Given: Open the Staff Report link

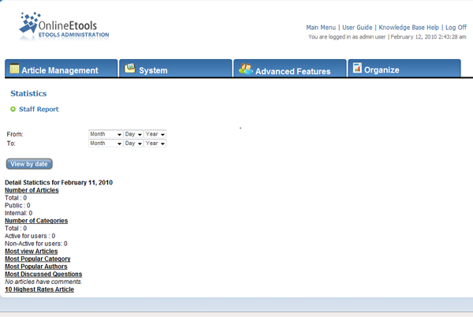Looking at the screenshot, I should 39,110.
